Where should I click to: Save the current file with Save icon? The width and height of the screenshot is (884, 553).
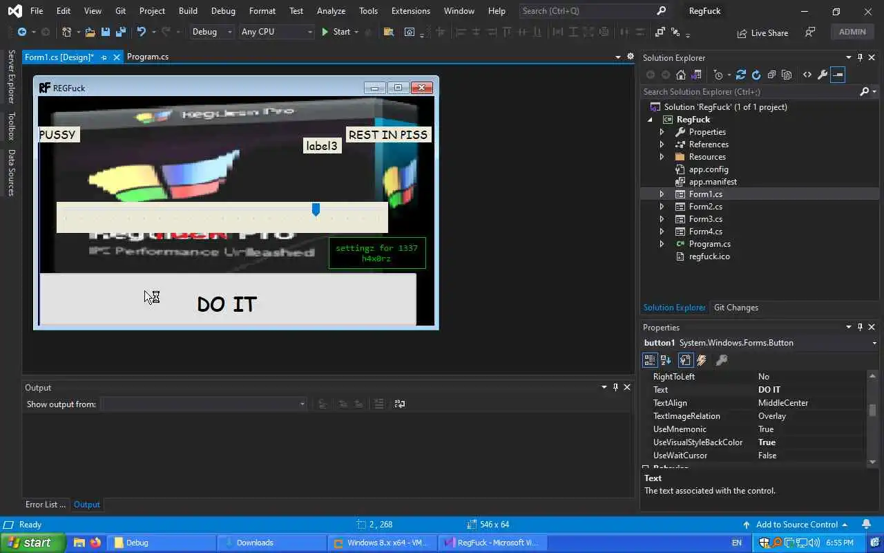106,32
